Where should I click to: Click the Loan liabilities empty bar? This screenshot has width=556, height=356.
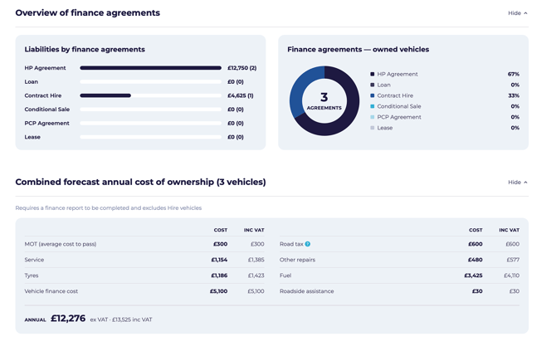pos(151,81)
